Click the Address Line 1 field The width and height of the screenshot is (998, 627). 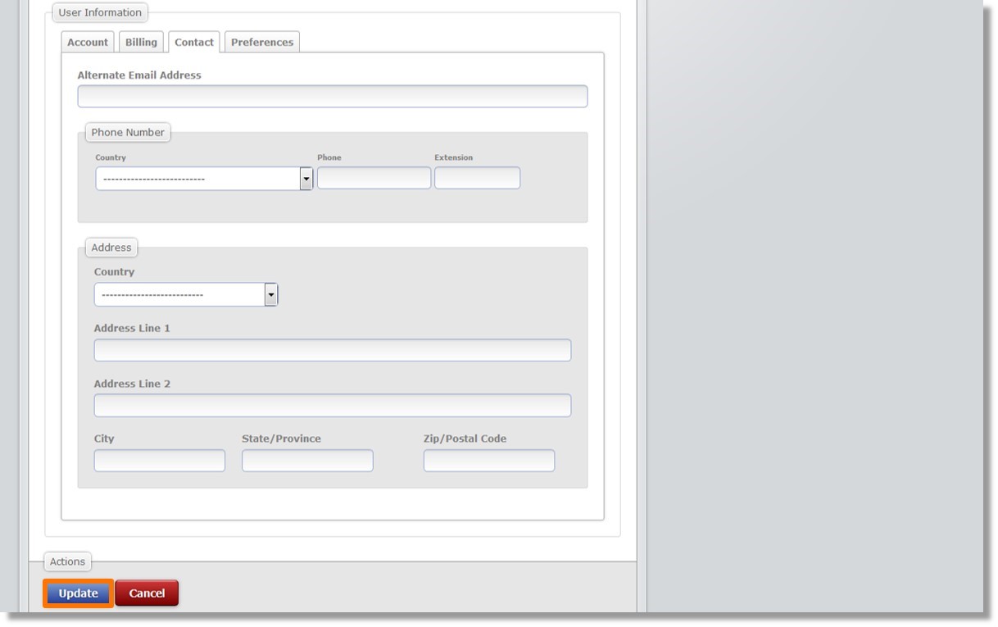coord(333,350)
